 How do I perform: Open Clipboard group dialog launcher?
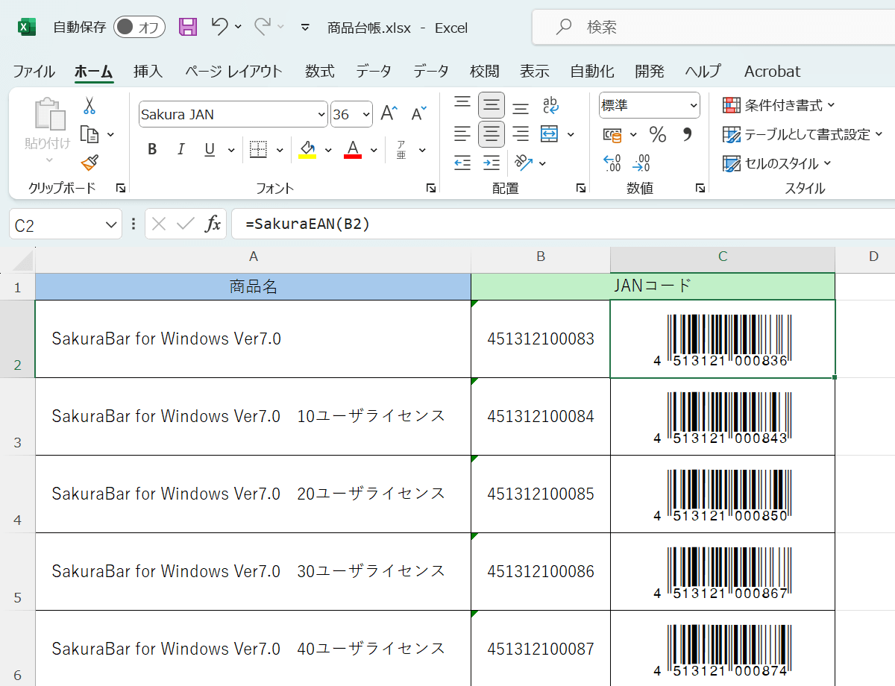pos(121,189)
